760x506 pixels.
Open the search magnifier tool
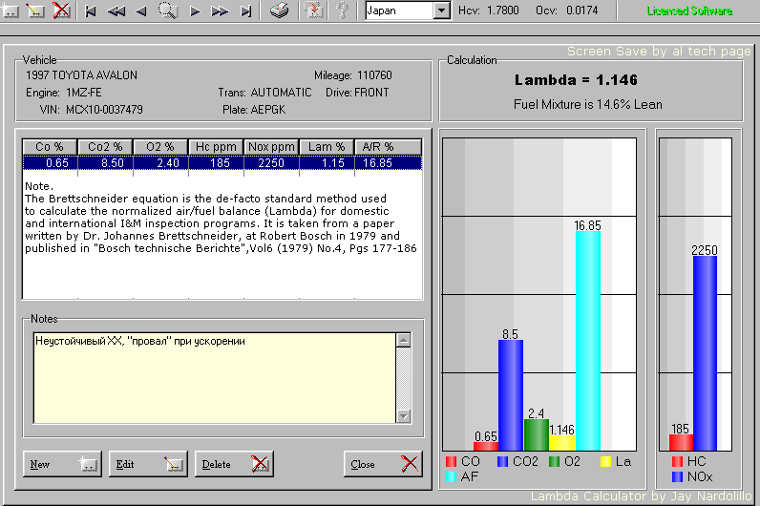168,11
